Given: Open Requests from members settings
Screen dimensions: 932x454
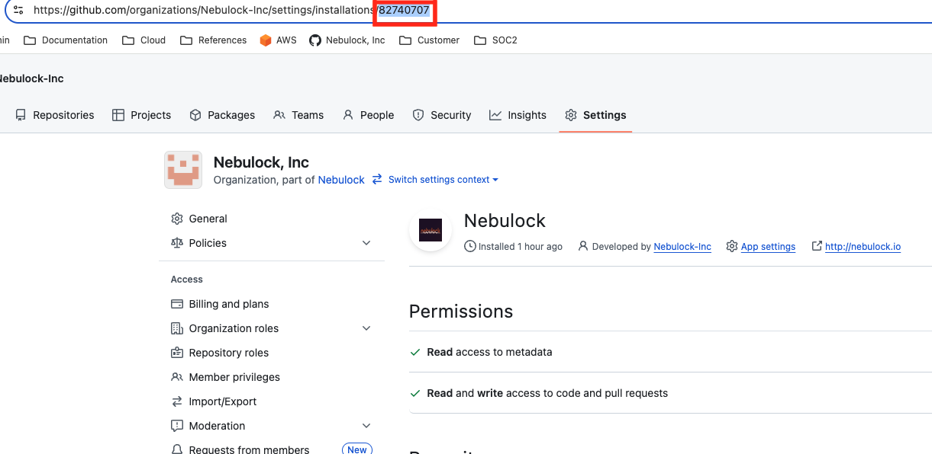Looking at the screenshot, I should [240, 449].
